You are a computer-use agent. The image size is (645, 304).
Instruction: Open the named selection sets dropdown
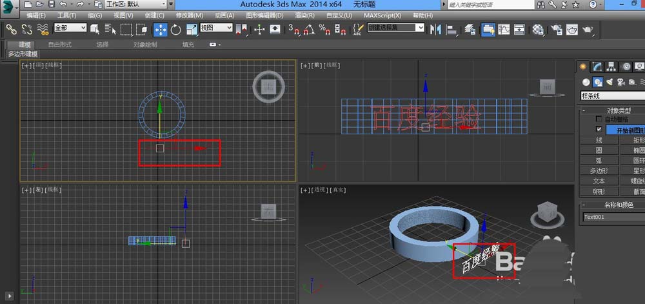pos(396,28)
